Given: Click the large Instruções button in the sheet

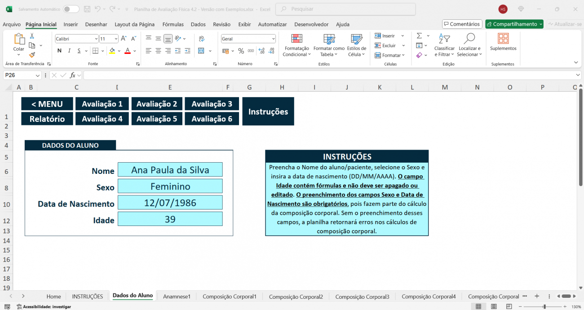Looking at the screenshot, I should click(x=268, y=111).
